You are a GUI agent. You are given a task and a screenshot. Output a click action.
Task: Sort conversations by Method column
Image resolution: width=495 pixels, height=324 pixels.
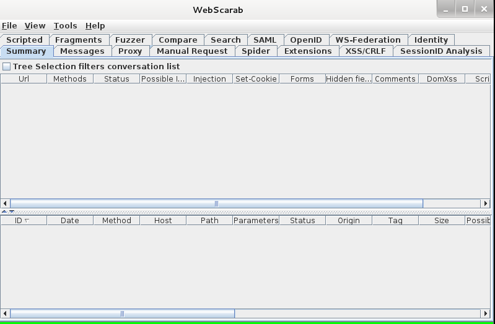pyautogui.click(x=116, y=220)
